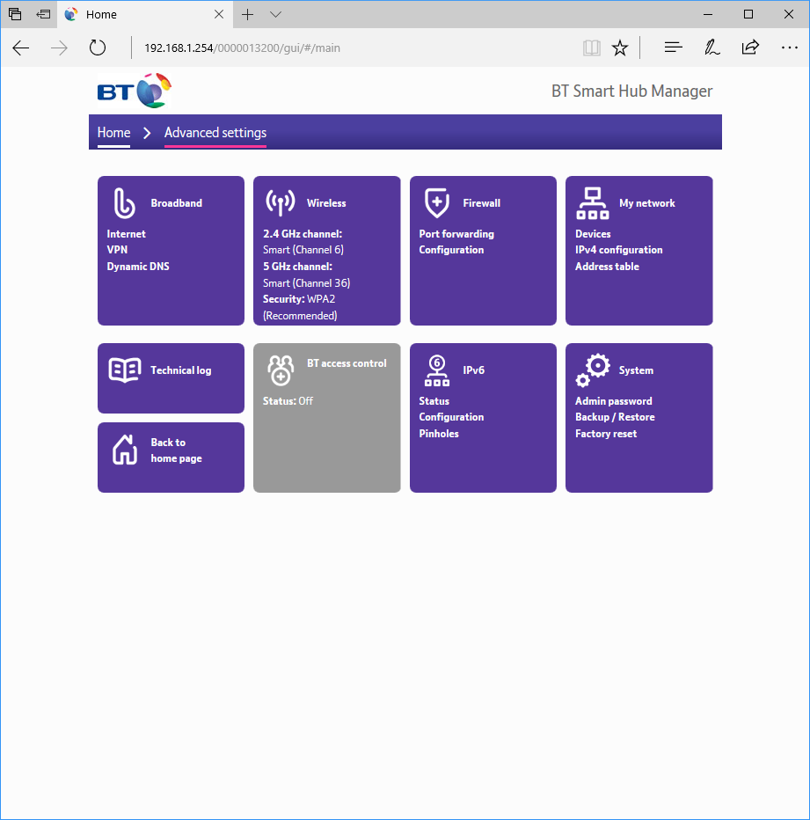810x820 pixels.
Task: Add page to favorites with the star
Action: (x=620, y=48)
